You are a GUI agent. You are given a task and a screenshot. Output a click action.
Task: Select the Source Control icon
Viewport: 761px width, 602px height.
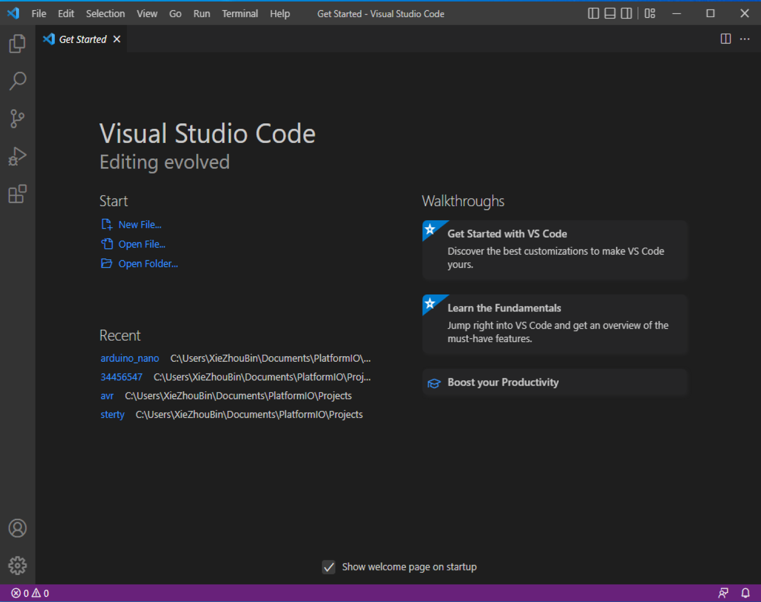(x=18, y=118)
